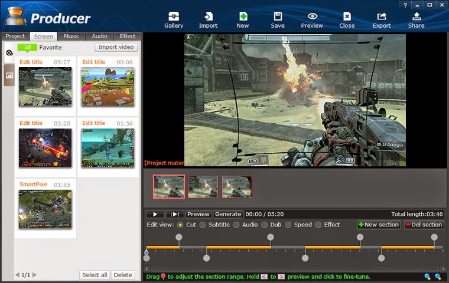Open the Music tab
The image size is (449, 283).
pos(71,36)
